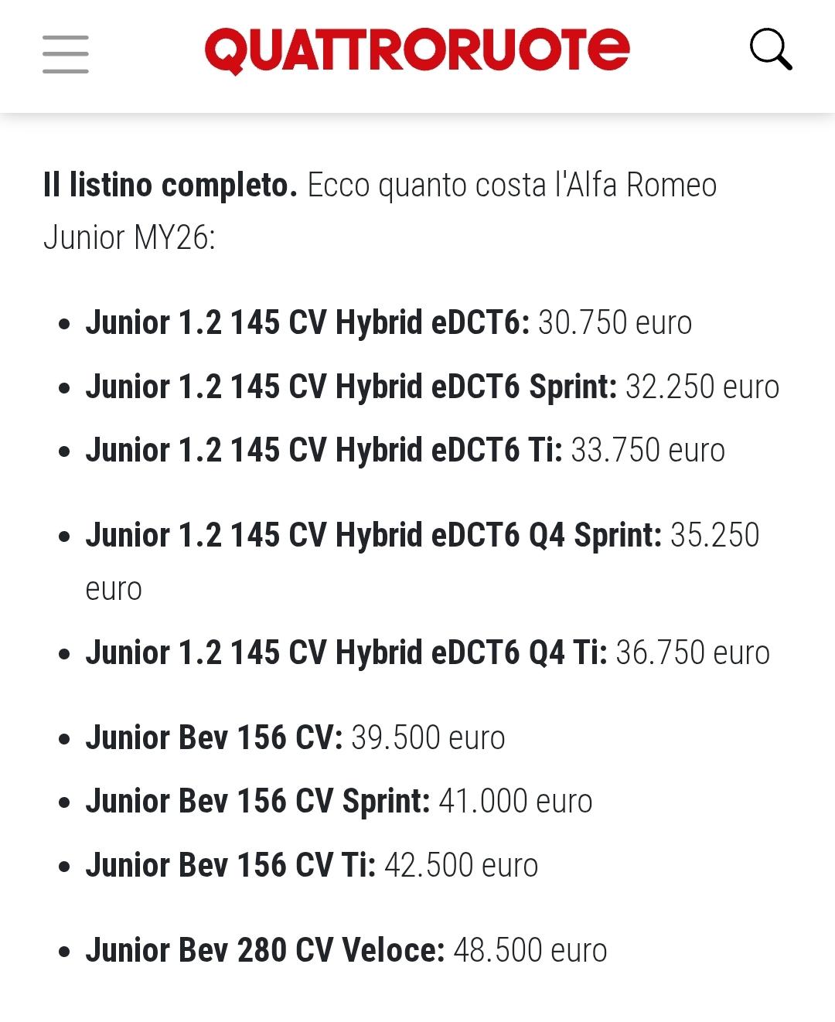Open the hamburger menu icon

click(x=66, y=54)
